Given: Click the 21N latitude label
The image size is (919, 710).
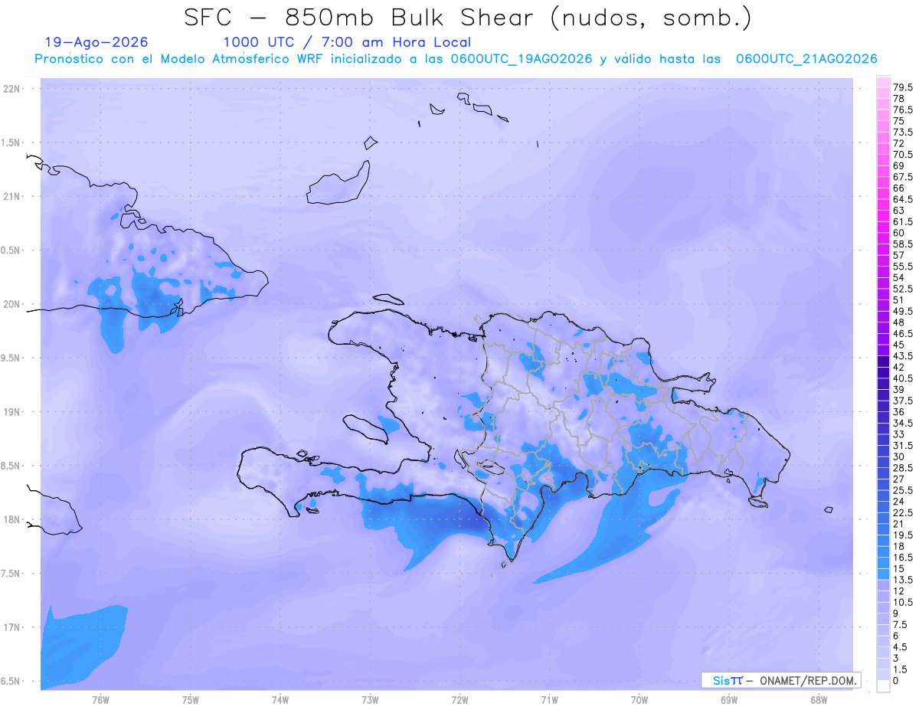Looking at the screenshot, I should [13, 197].
